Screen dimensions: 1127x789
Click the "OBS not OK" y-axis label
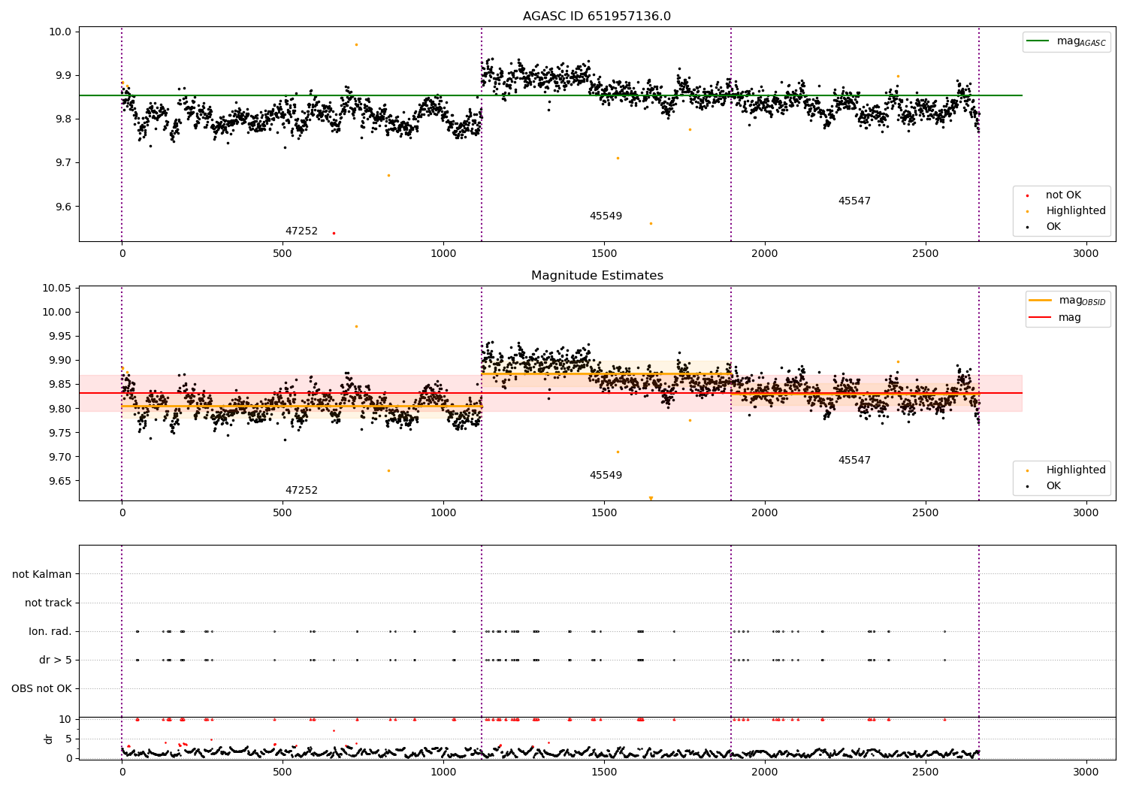(x=42, y=689)
